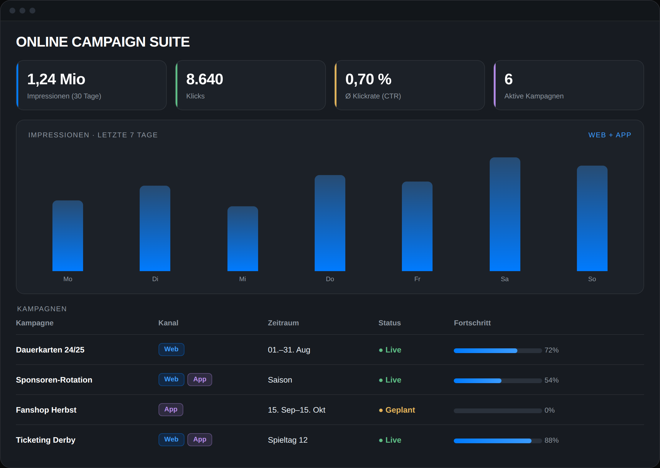Click the 15. Sep–15. Okt date cell
660x468 pixels.
coord(296,410)
